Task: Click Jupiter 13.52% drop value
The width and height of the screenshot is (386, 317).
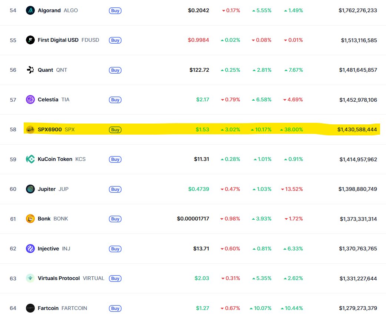Action: tap(292, 189)
